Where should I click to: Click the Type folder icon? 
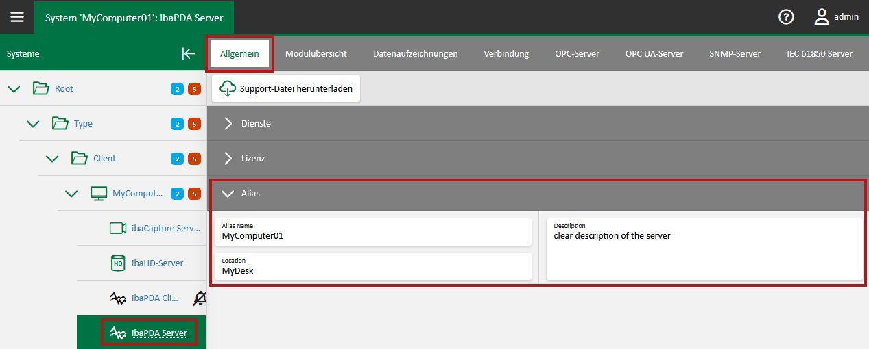click(60, 123)
